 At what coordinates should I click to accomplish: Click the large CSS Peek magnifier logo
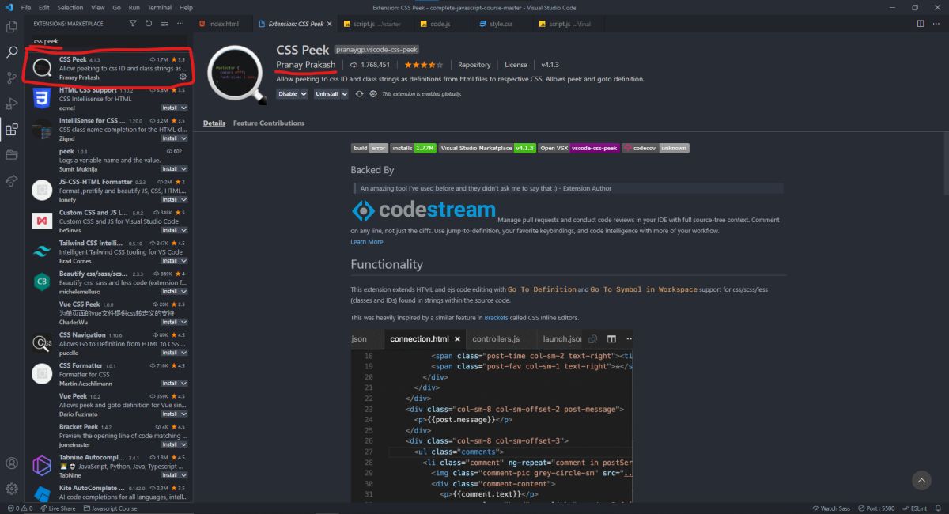pos(237,77)
